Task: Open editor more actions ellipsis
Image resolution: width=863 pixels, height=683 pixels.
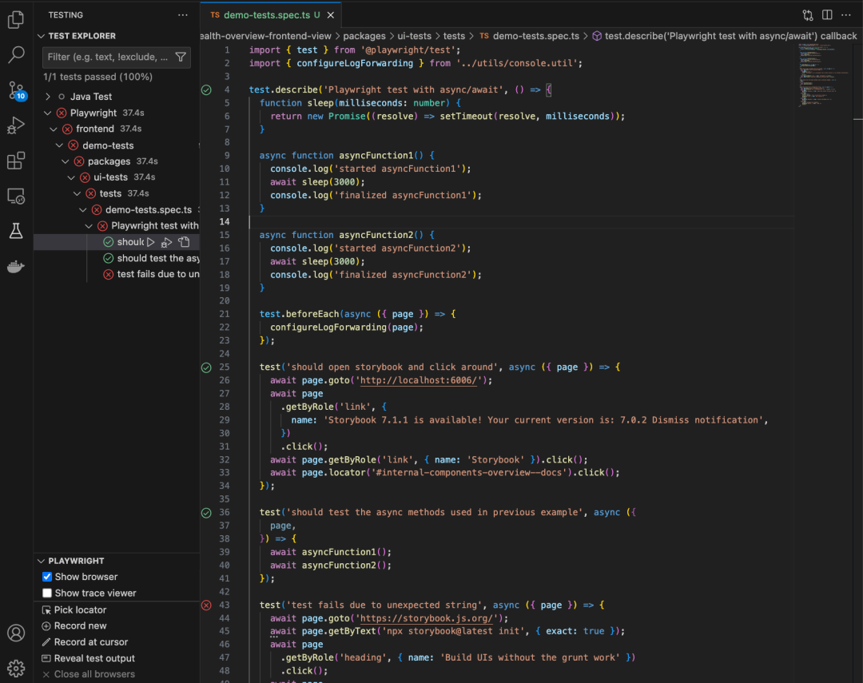Action: (x=846, y=15)
